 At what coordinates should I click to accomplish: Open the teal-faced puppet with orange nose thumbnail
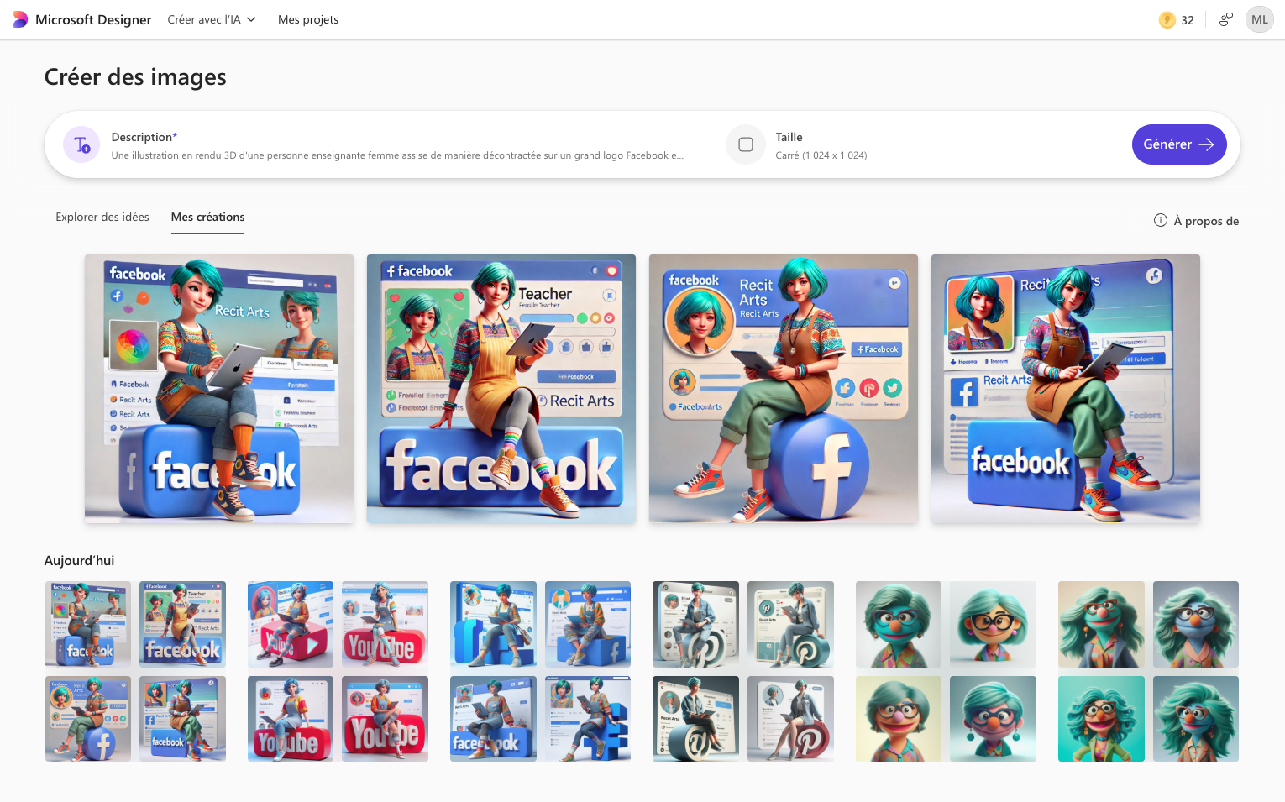[x=899, y=624]
